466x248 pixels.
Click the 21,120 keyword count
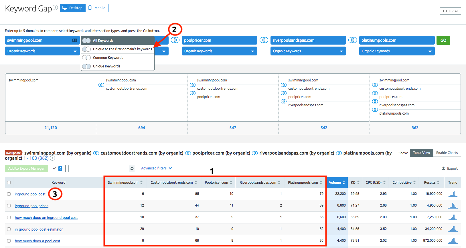point(51,128)
